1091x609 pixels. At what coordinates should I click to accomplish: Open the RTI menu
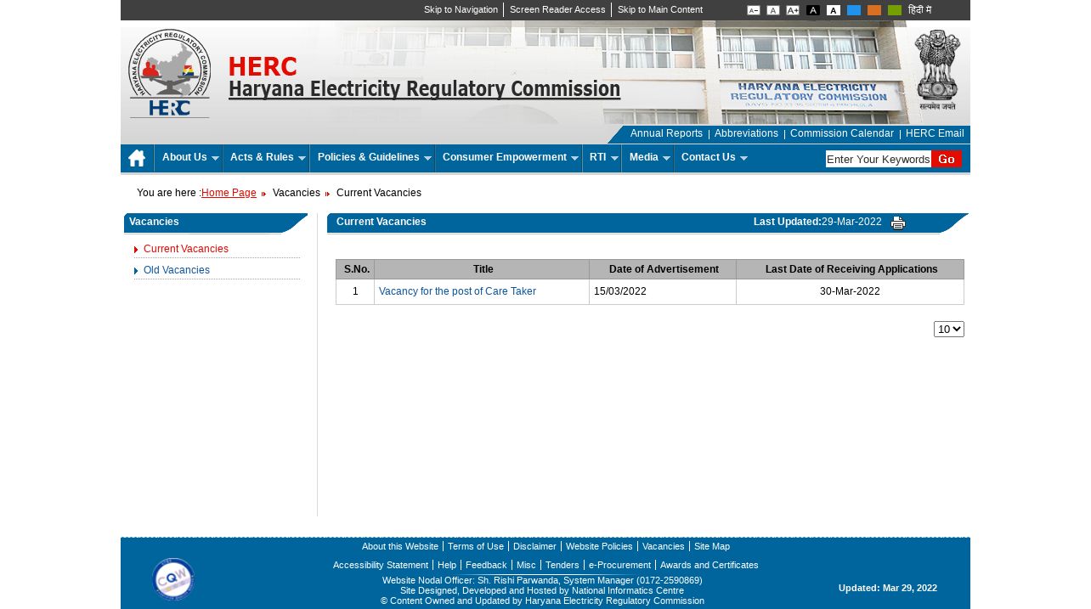[x=603, y=157]
